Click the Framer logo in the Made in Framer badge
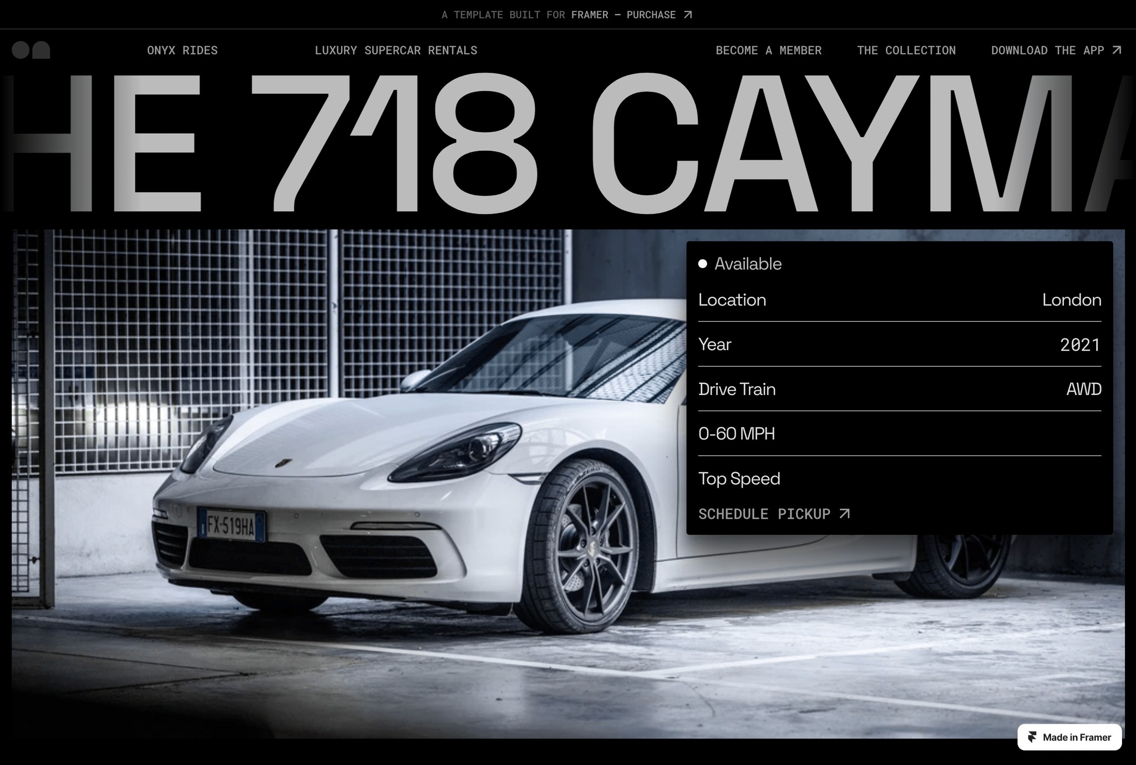 point(1033,737)
